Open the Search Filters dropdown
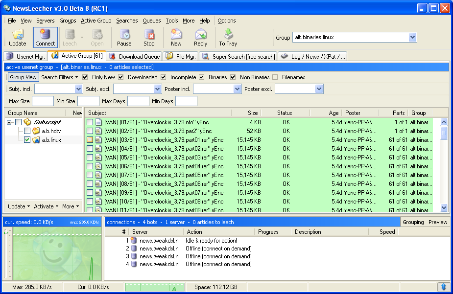This screenshot has height=294, width=453. (60, 77)
